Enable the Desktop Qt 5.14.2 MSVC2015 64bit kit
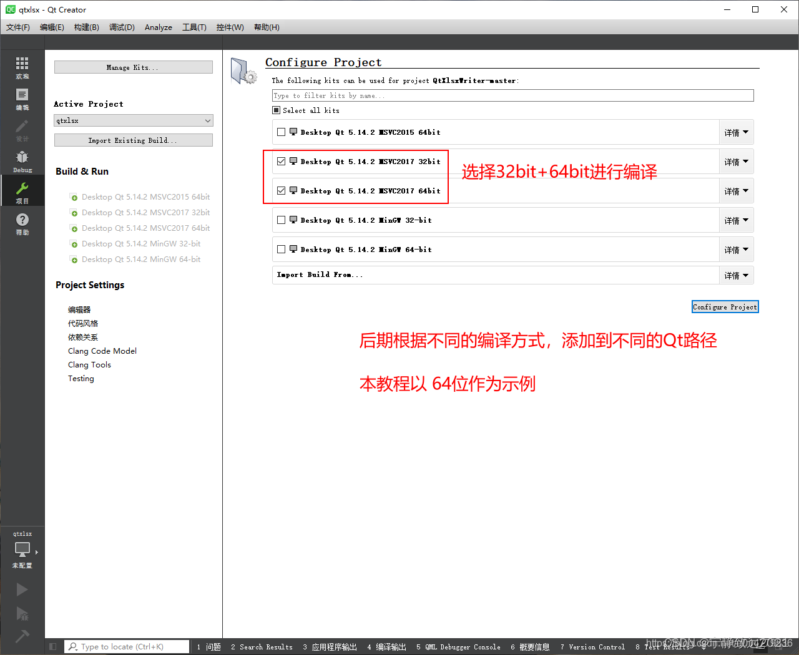The width and height of the screenshot is (799, 655). pyautogui.click(x=281, y=132)
